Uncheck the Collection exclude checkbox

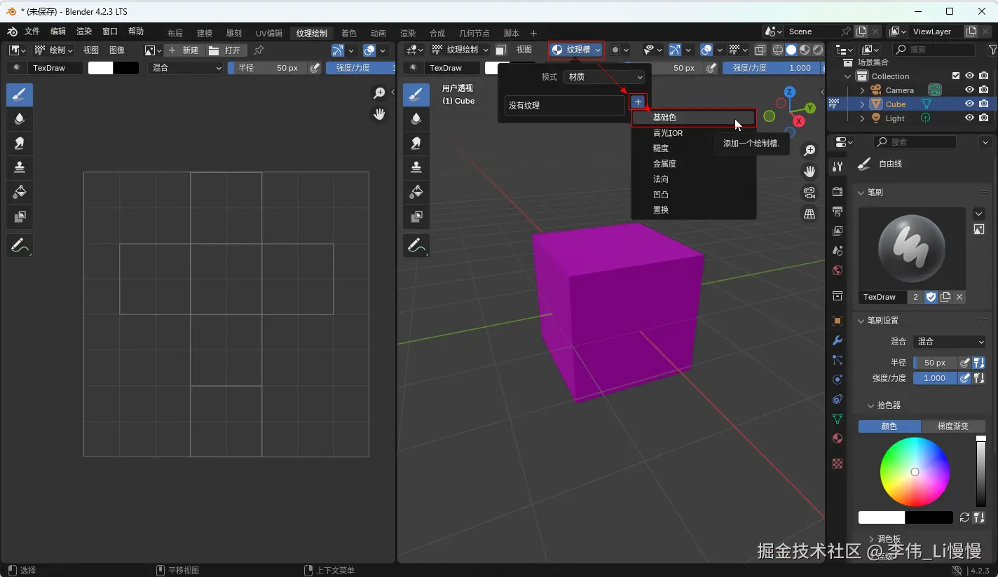(956, 76)
